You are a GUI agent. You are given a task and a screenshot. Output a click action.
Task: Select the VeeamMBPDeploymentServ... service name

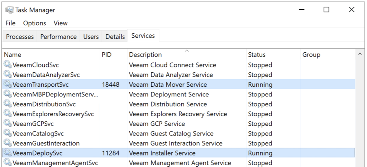click(56, 95)
